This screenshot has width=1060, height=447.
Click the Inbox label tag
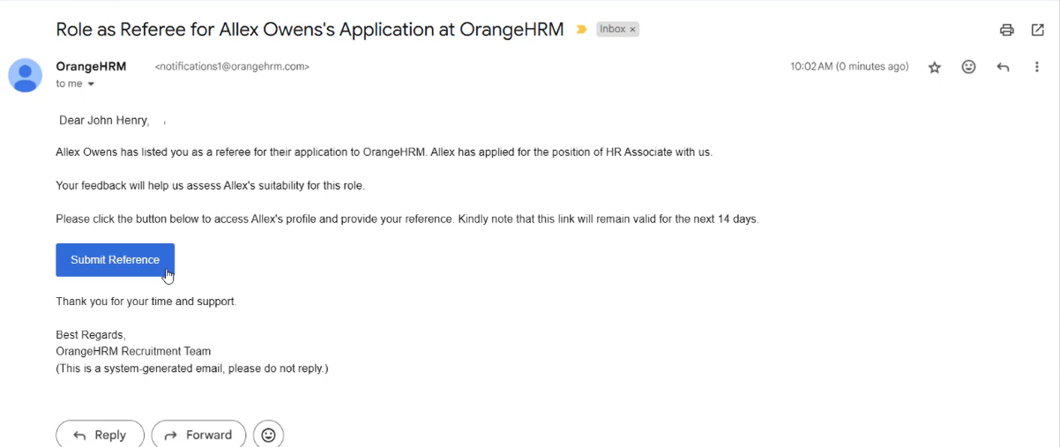pos(612,29)
